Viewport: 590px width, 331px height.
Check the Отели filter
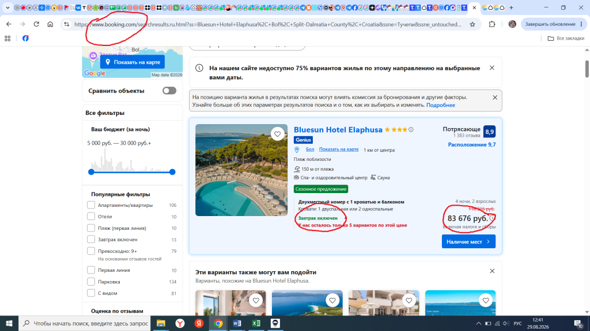click(x=91, y=216)
